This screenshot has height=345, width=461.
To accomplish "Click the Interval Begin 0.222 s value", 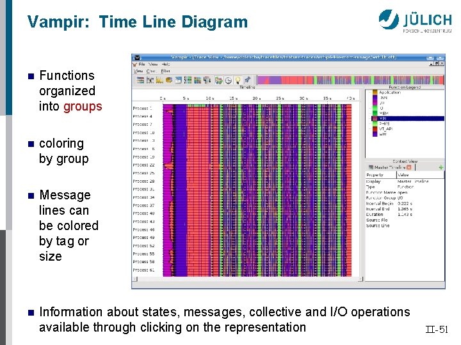I will tap(405, 203).
